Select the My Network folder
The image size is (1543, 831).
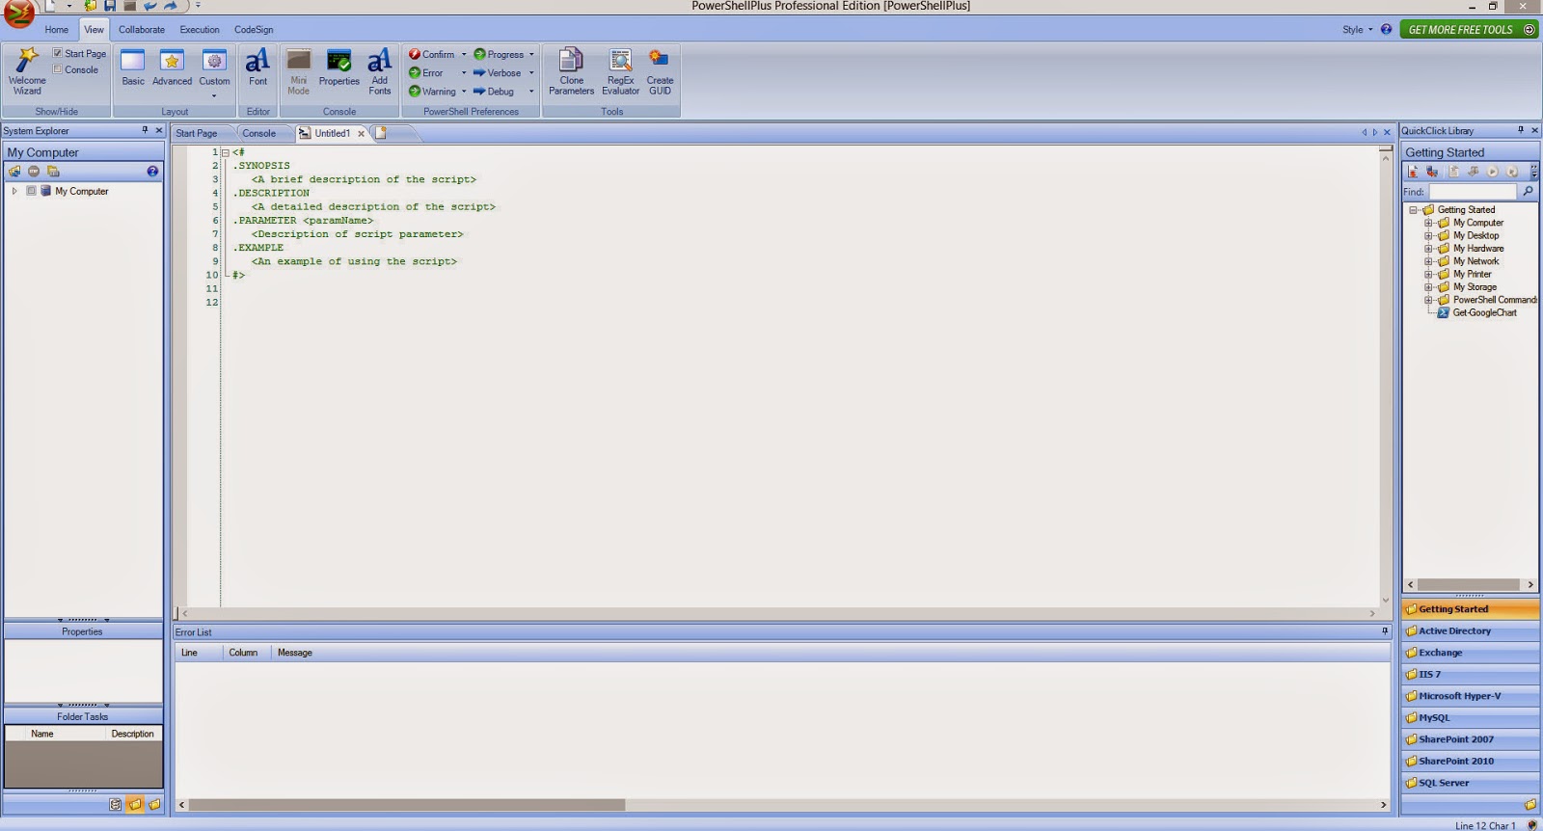point(1475,261)
